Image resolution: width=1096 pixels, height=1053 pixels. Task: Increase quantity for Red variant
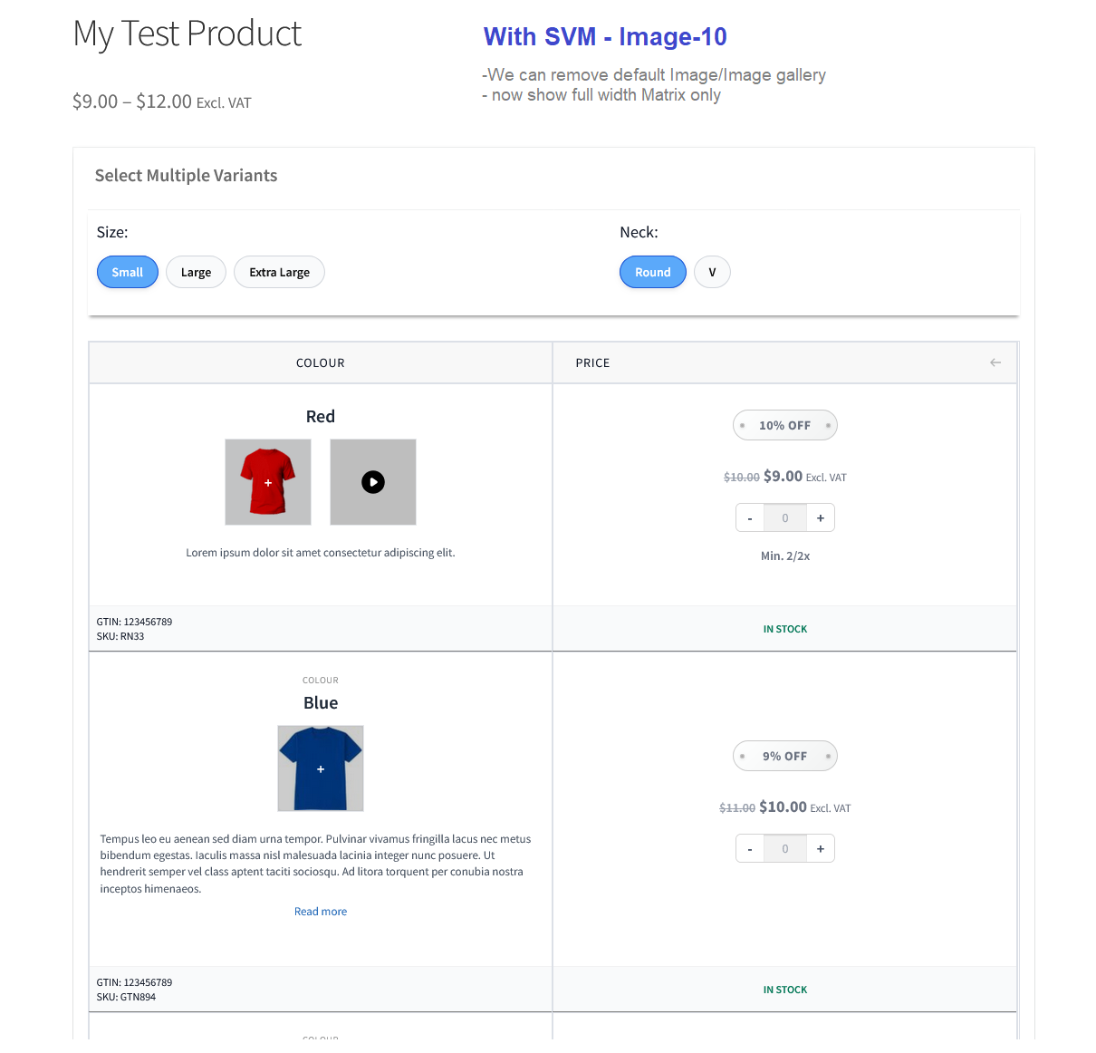click(821, 518)
